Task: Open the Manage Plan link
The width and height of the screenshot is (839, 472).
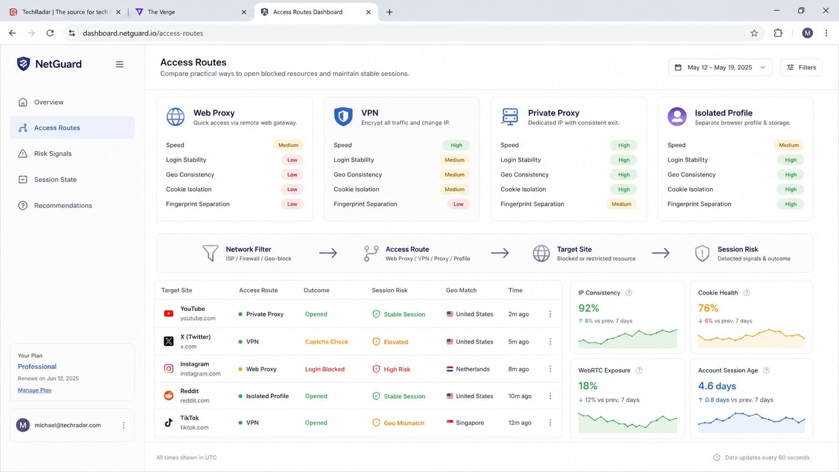Action: (x=35, y=390)
